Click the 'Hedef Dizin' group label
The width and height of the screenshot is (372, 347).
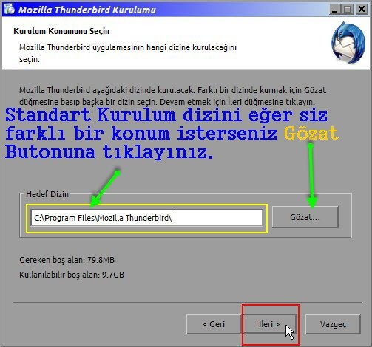47,194
